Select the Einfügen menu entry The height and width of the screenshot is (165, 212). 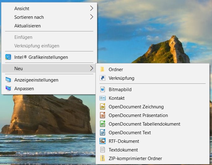[x=49, y=37]
